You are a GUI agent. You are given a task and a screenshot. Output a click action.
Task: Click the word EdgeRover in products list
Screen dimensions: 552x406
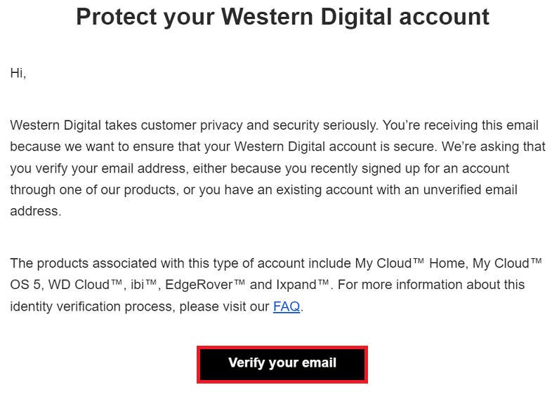coord(199,285)
